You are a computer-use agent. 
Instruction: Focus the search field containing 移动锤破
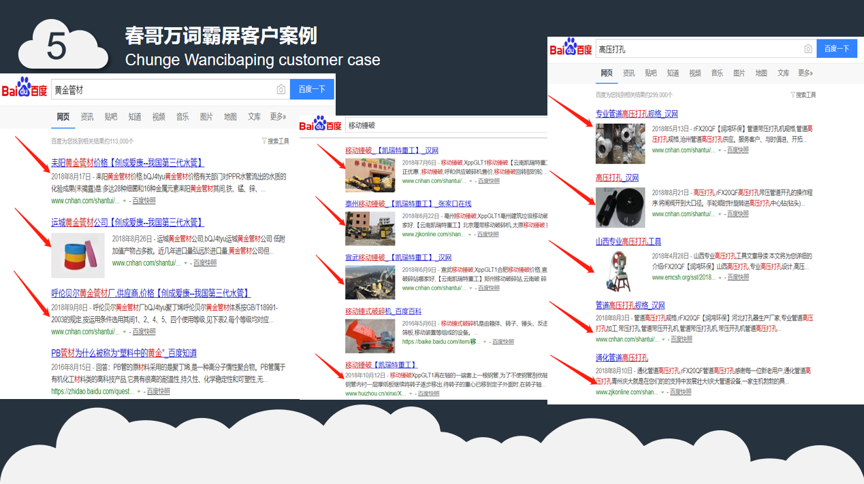(x=446, y=125)
